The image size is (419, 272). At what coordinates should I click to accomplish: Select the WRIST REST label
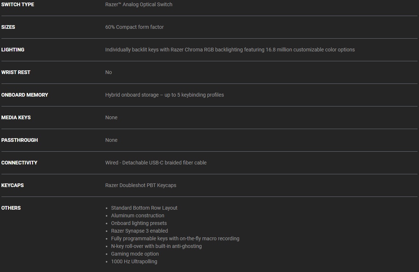tap(16, 72)
